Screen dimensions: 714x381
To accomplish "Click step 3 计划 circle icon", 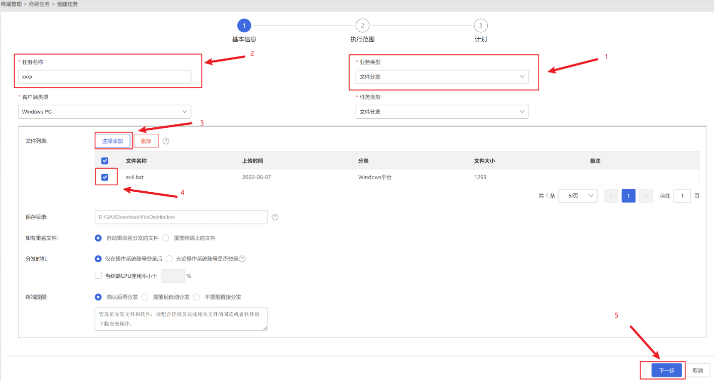I will [480, 26].
